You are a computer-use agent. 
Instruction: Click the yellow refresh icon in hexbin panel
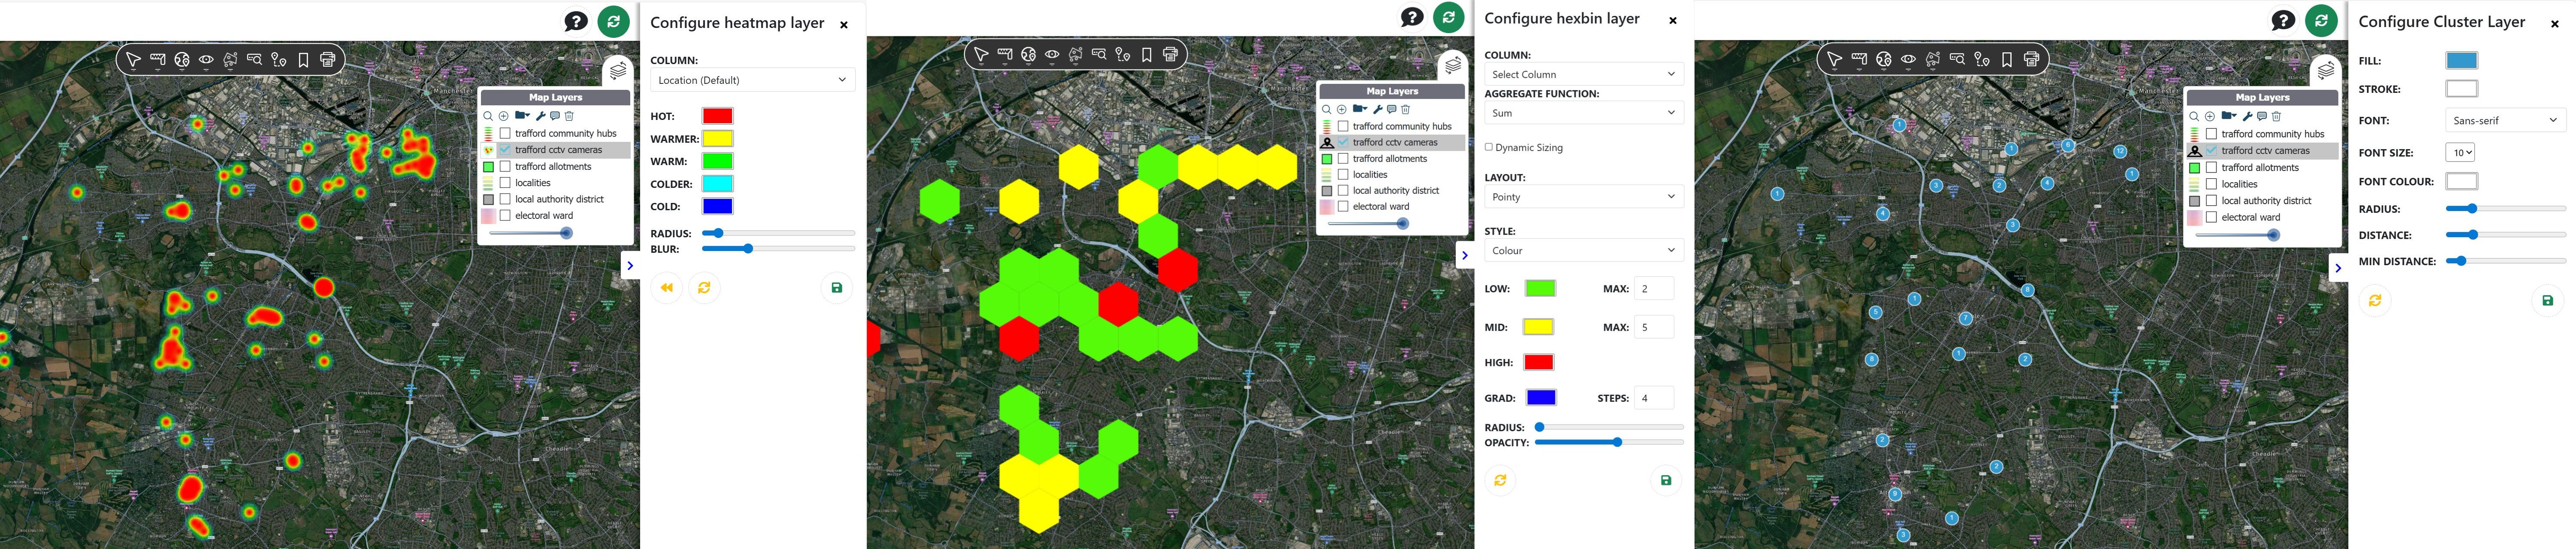pos(1500,481)
